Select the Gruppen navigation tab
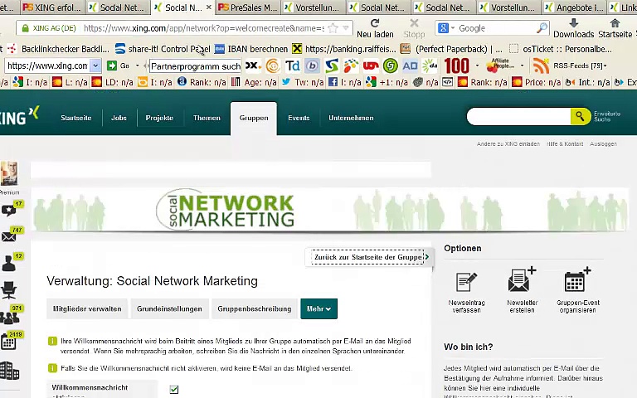This screenshot has height=398, width=637. coord(254,118)
